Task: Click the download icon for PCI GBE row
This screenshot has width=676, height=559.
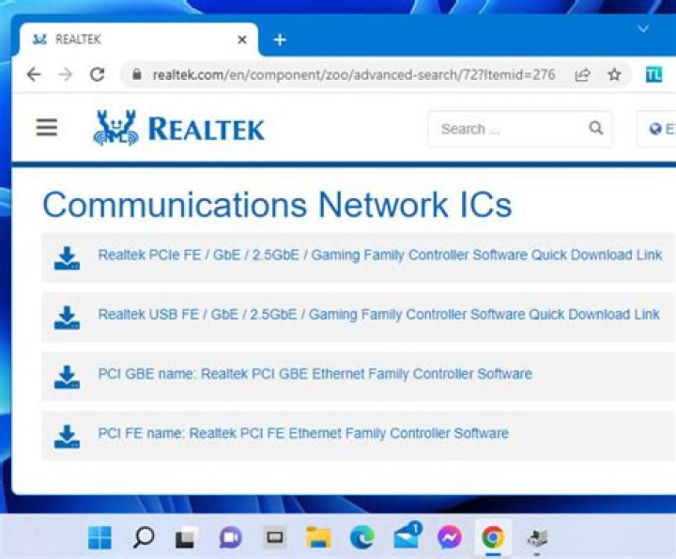Action: pos(67,377)
